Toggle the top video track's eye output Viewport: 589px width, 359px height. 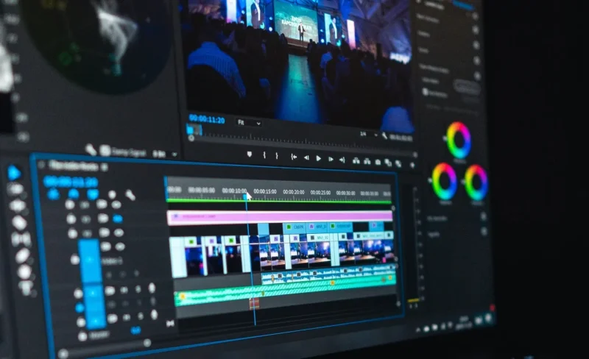click(116, 205)
